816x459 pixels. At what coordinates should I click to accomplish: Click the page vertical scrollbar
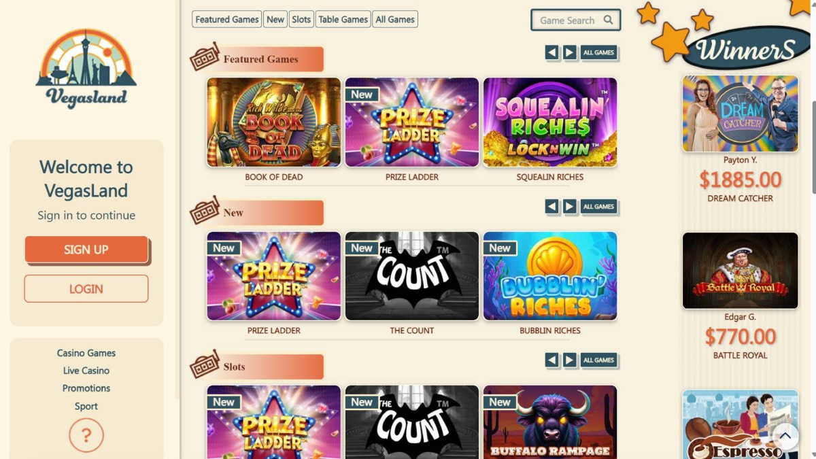click(x=813, y=146)
